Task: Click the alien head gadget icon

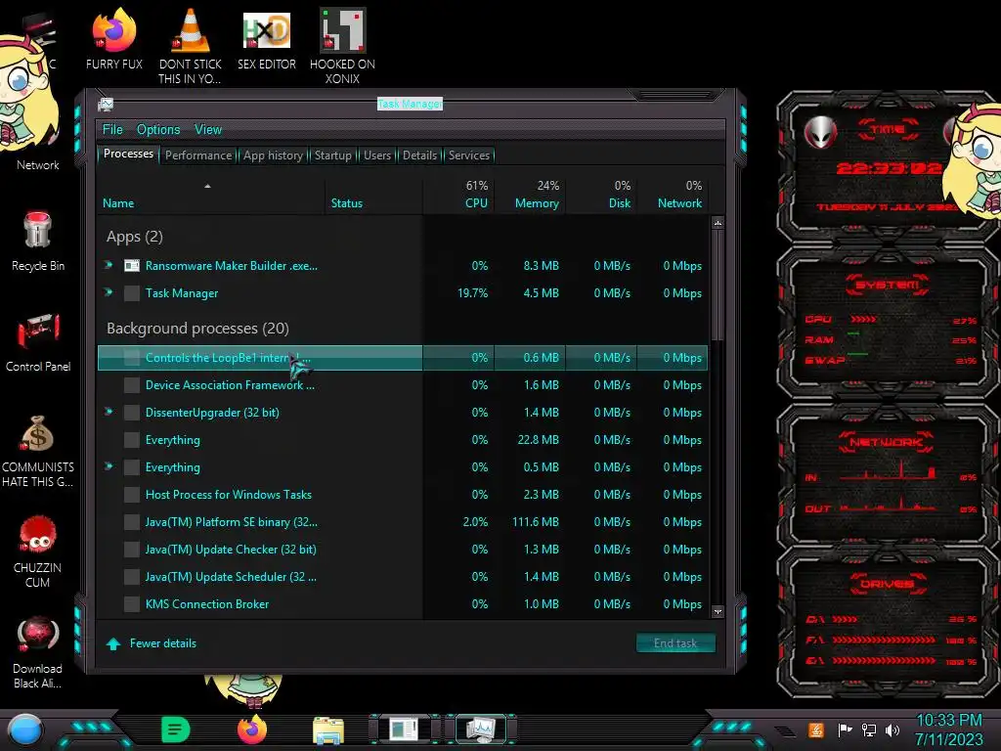Action: [x=820, y=133]
